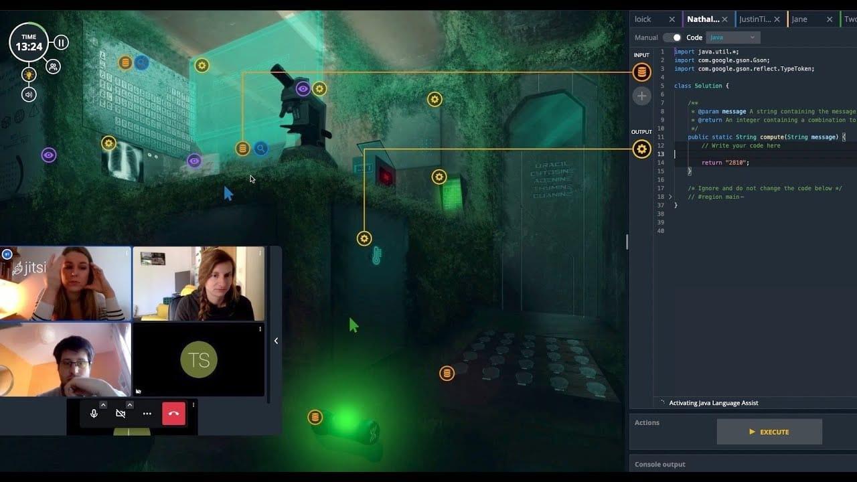Image resolution: width=857 pixels, height=482 pixels.
Task: Turn on the Jitsi camera
Action: click(x=121, y=414)
